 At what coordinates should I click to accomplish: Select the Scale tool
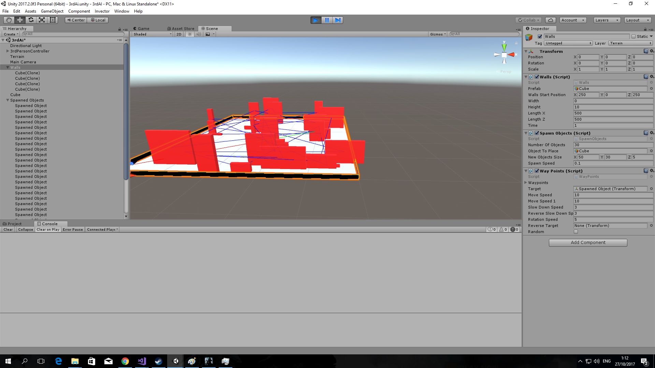click(x=42, y=20)
